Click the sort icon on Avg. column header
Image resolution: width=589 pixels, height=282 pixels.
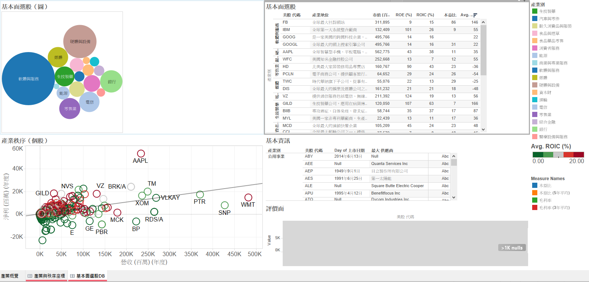pos(475,15)
